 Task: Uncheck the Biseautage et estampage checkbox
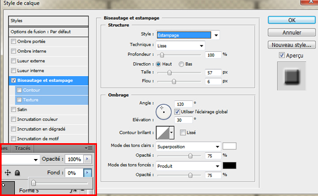tap(14, 80)
